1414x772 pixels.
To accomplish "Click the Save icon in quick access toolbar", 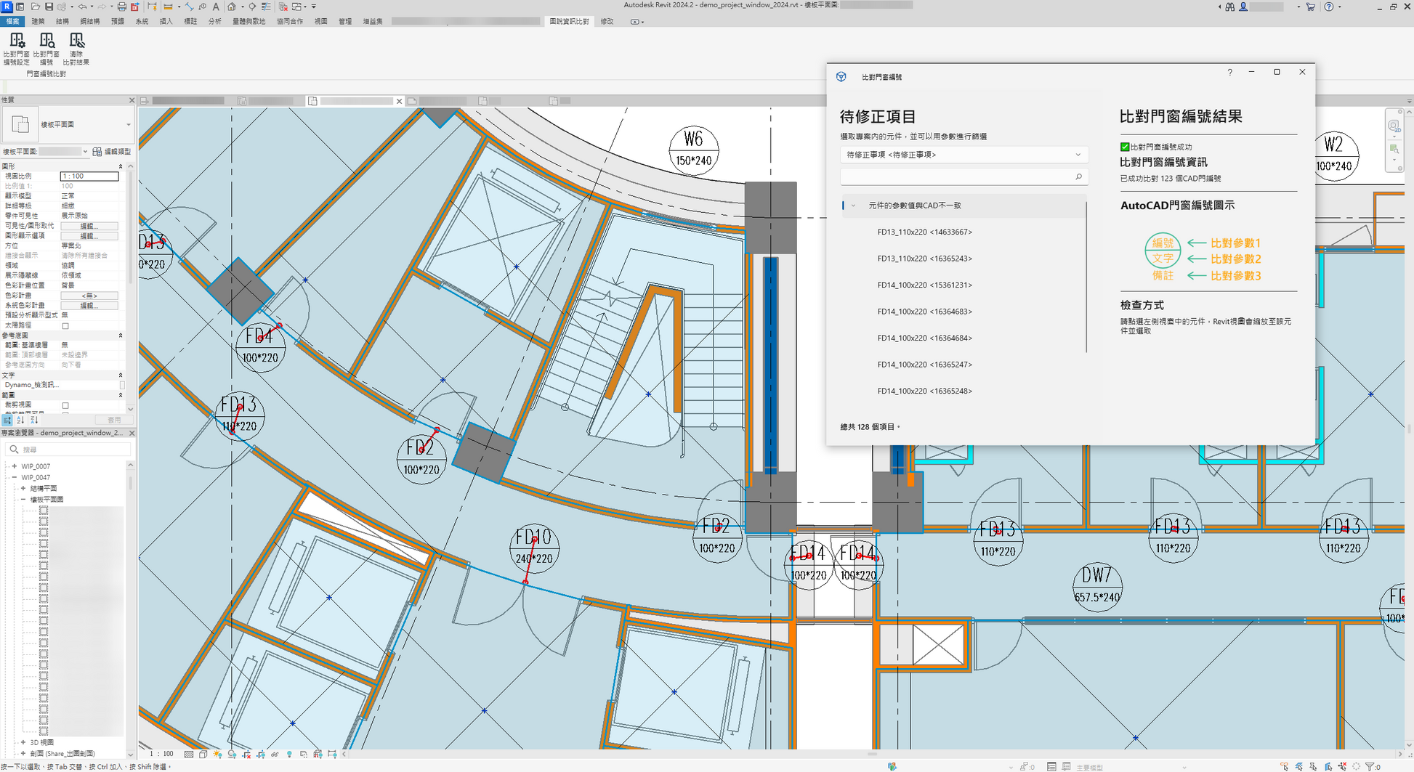I will click(x=49, y=7).
